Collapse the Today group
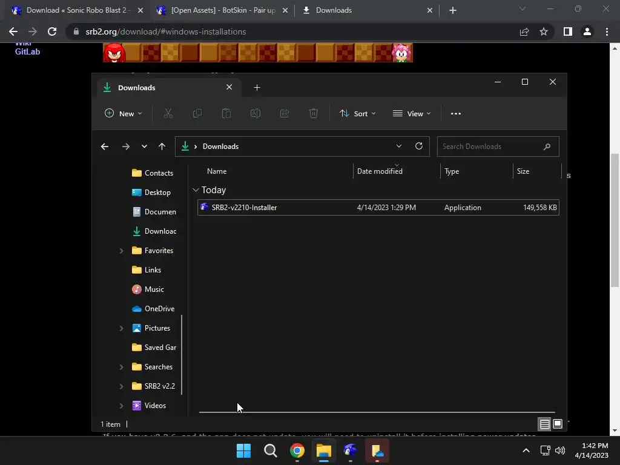Screen dimensions: 620x465 [196, 190]
